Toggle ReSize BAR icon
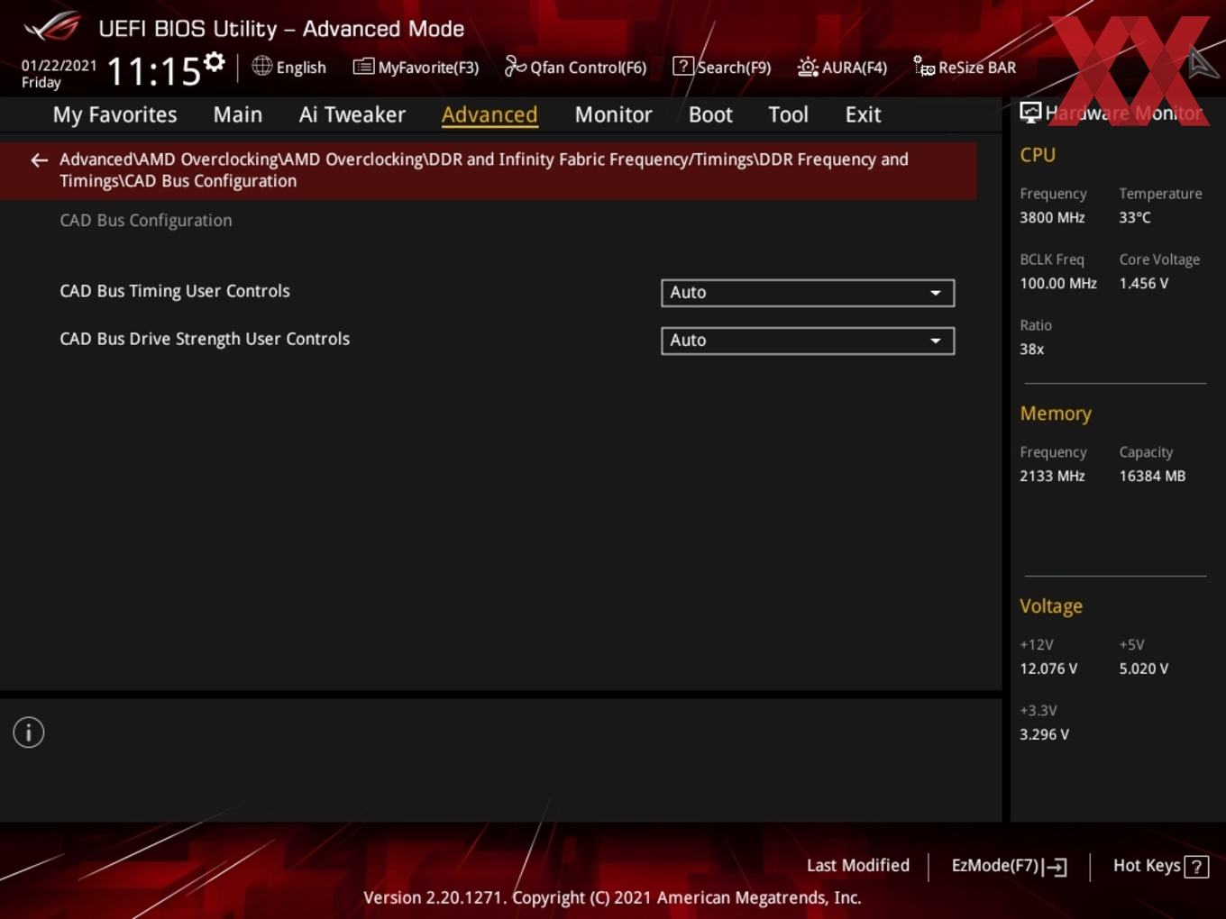Screen dimensions: 1226x919 [924, 66]
